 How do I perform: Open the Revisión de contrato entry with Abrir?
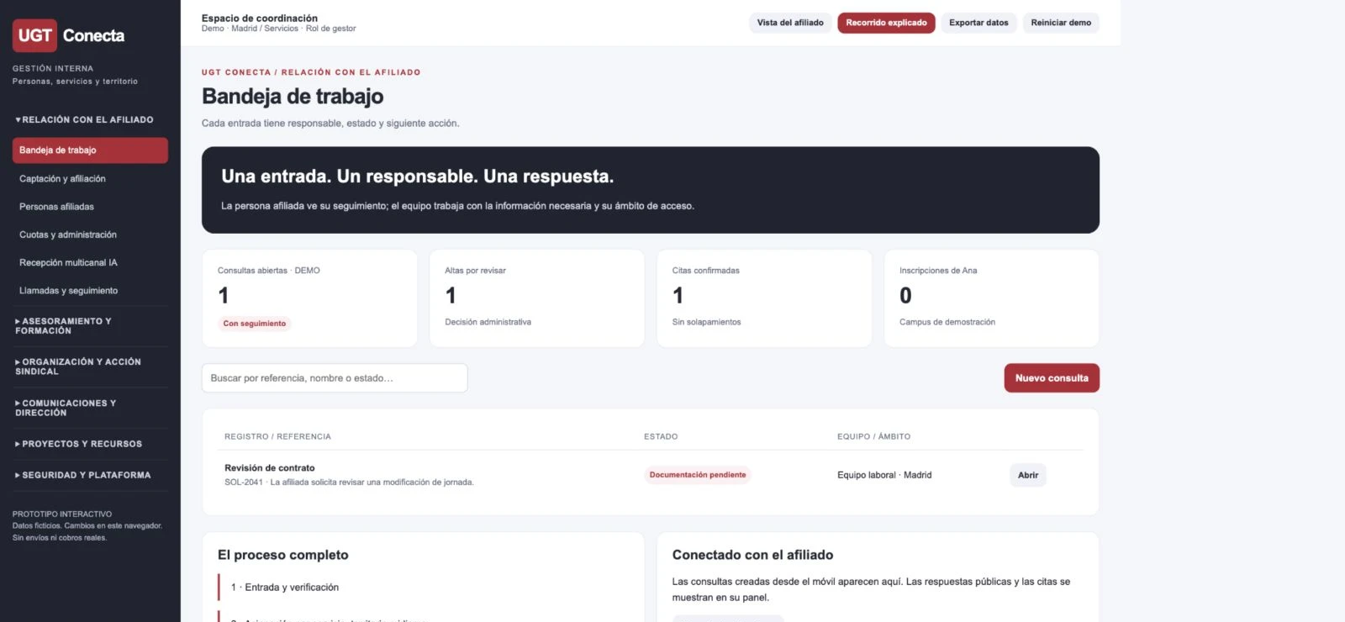(x=1028, y=475)
